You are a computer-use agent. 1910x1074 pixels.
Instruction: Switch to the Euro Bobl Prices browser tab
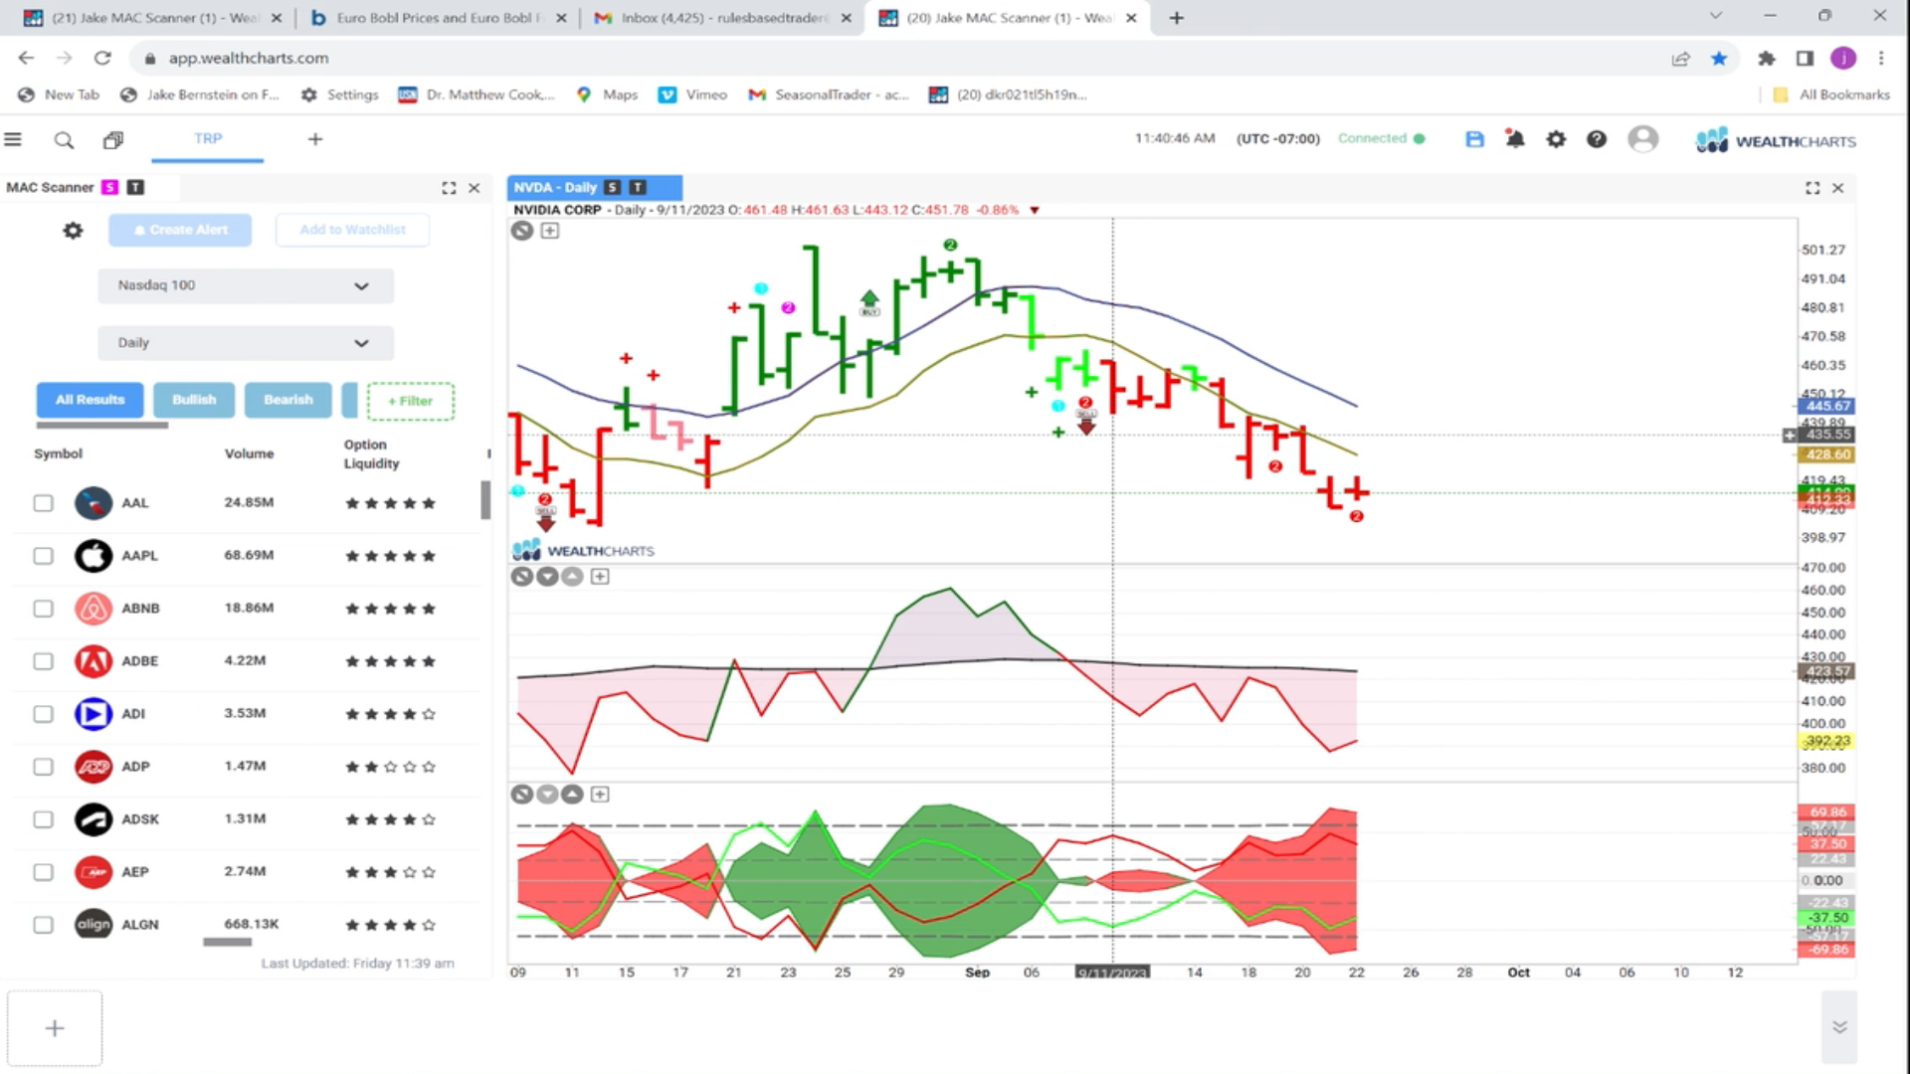pos(439,18)
